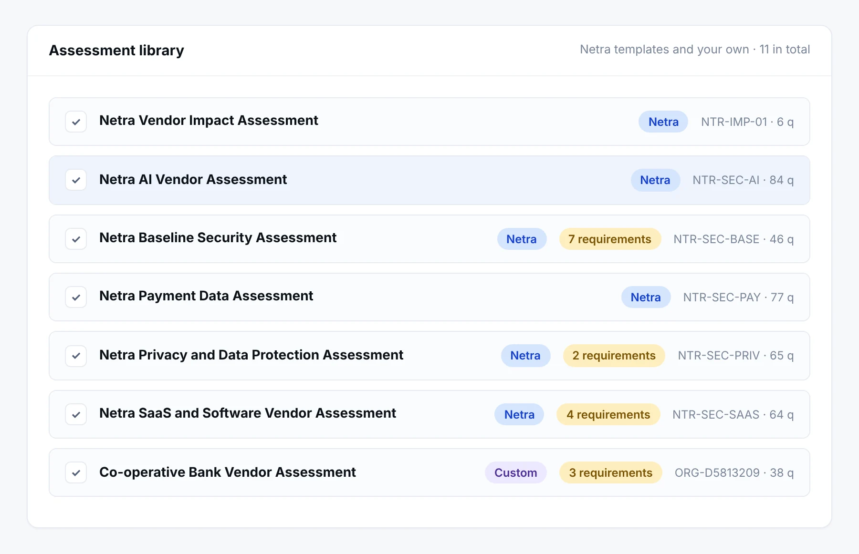Image resolution: width=859 pixels, height=554 pixels.
Task: Uncheck the Netra Vendor Impact Assessment checkbox
Action: tap(76, 122)
